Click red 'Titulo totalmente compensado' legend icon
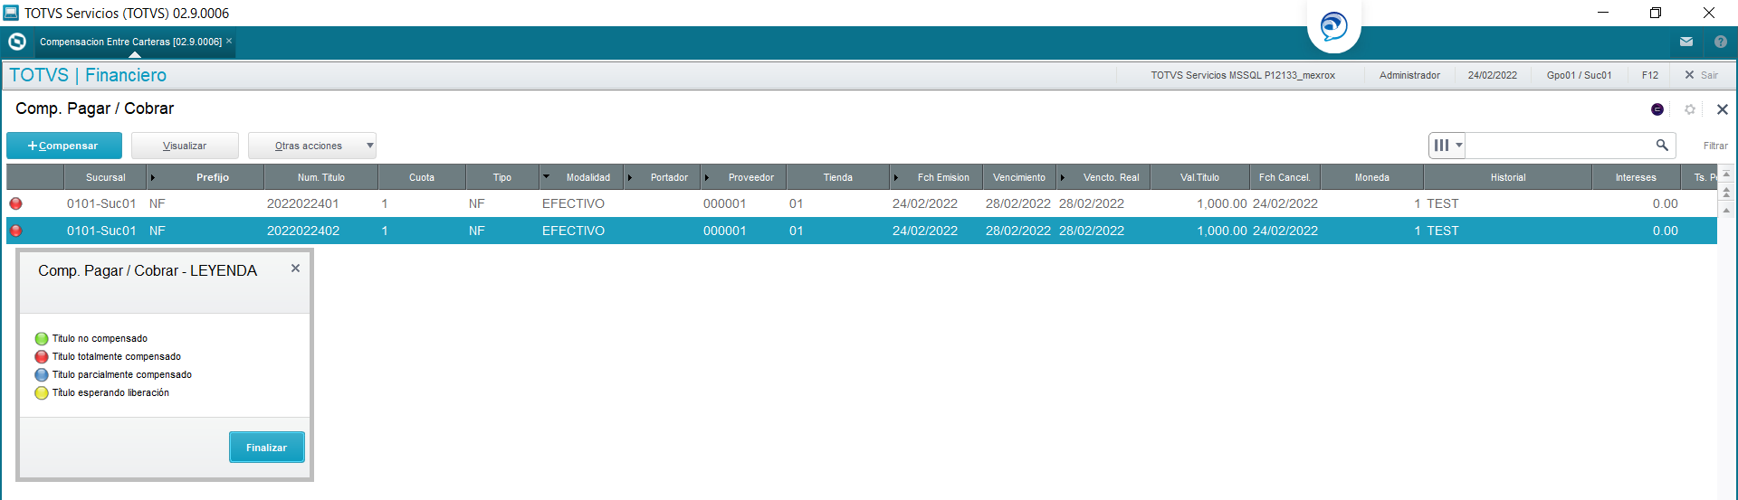This screenshot has width=1738, height=500. click(x=42, y=357)
